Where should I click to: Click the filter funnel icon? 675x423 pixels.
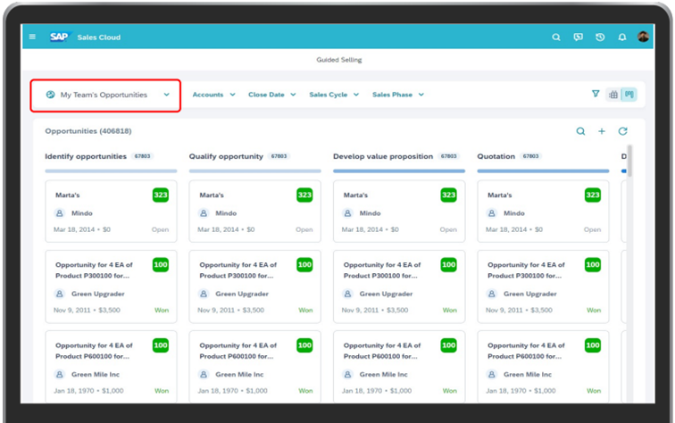click(596, 94)
